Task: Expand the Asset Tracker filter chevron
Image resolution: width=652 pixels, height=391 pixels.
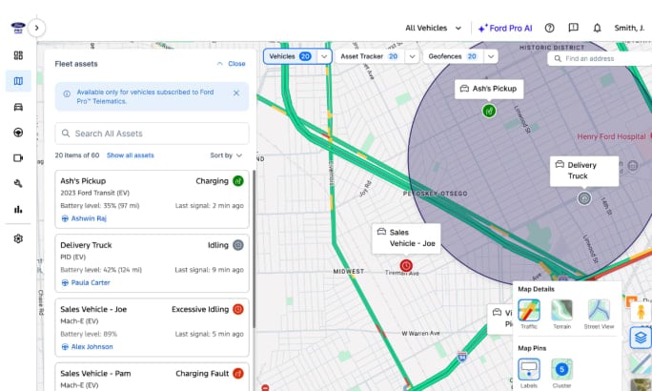Action: (x=412, y=56)
